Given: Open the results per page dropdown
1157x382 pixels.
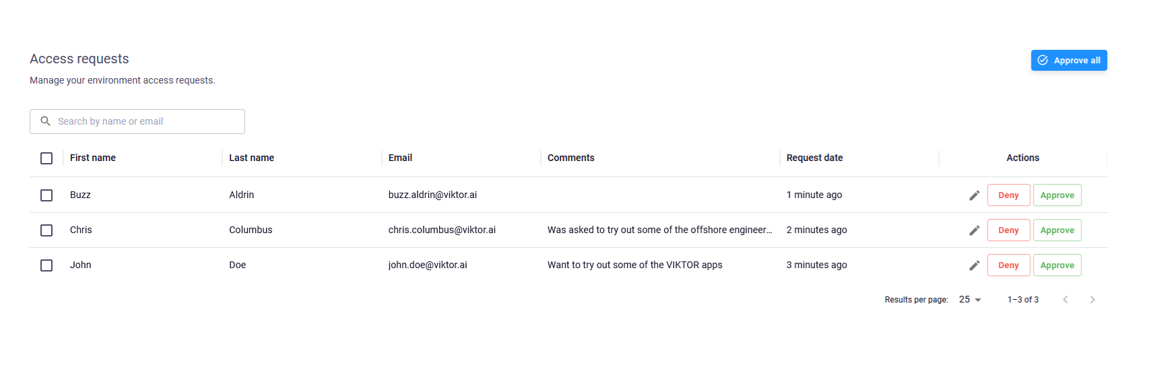Looking at the screenshot, I should coord(970,300).
